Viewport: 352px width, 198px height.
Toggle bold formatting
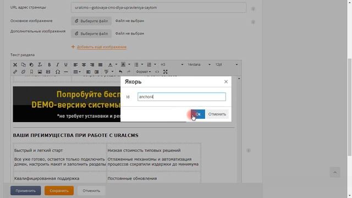click(x=49, y=65)
